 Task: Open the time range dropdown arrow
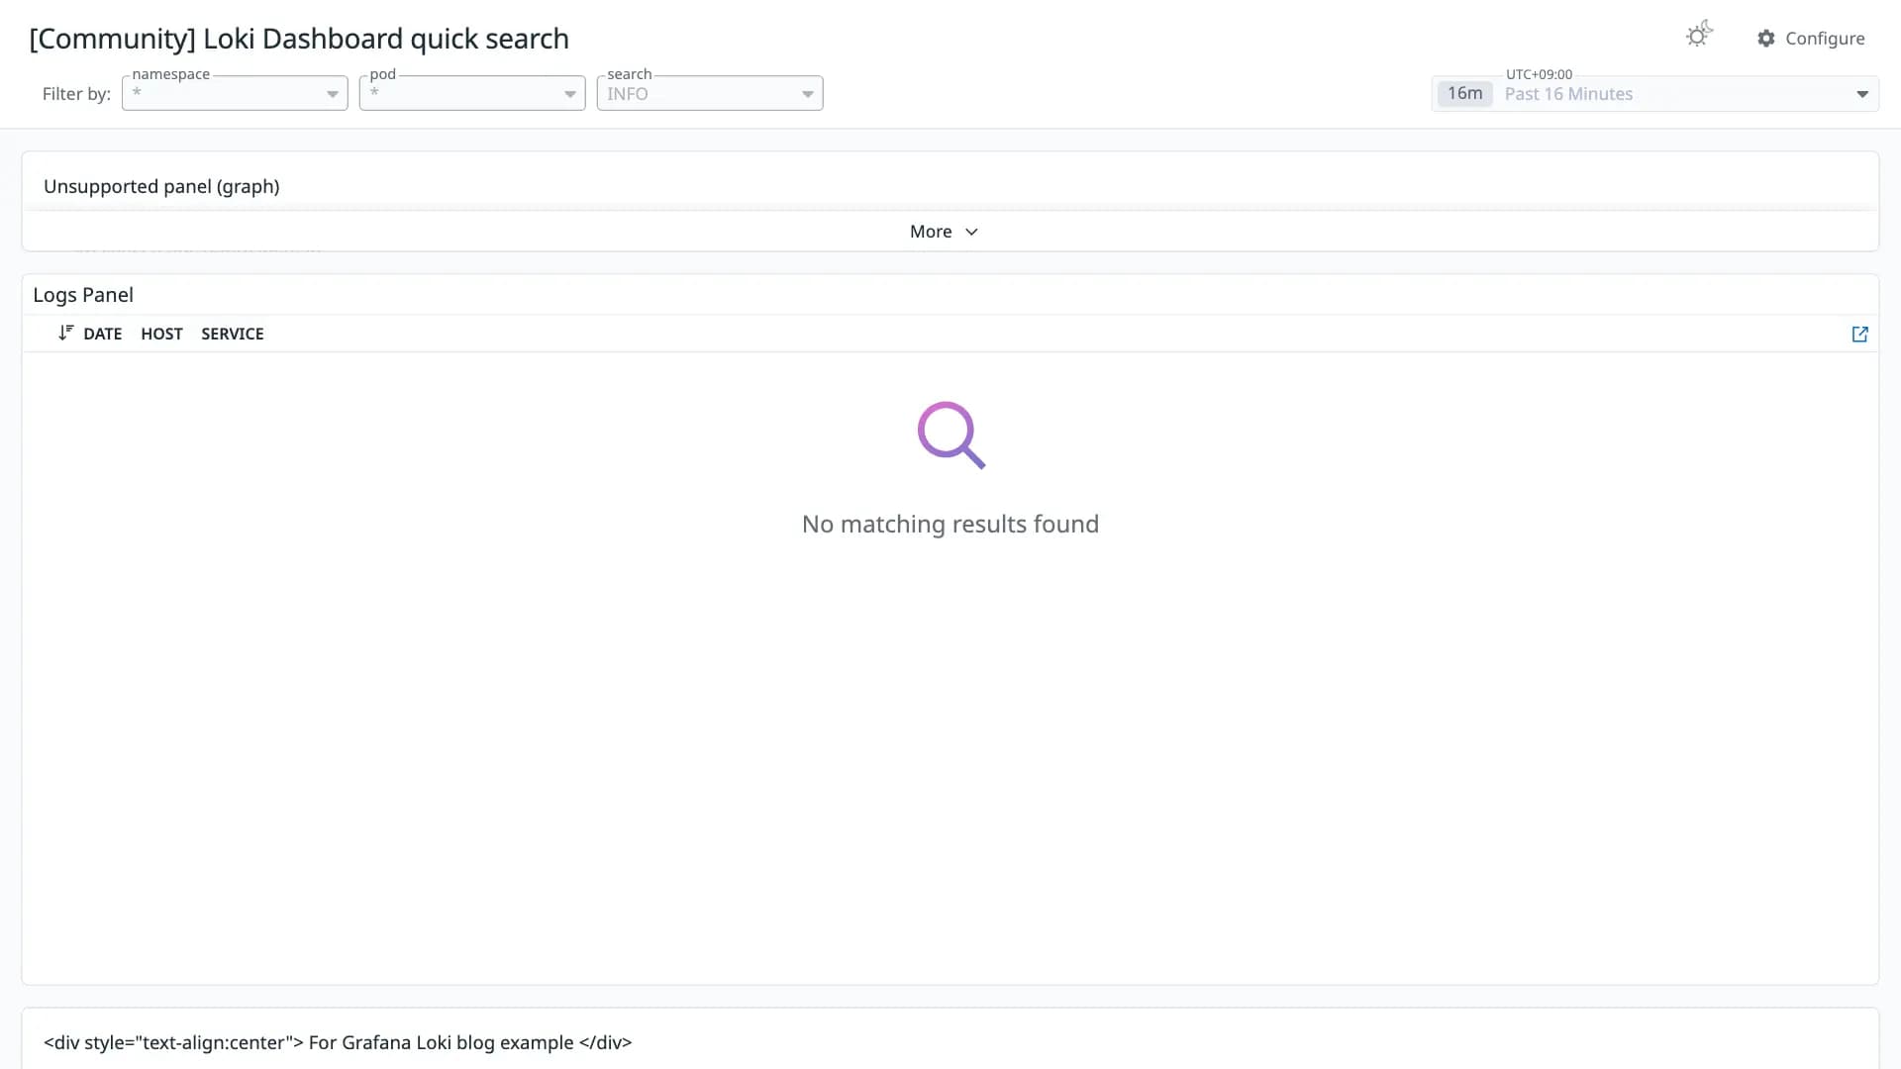click(x=1862, y=94)
